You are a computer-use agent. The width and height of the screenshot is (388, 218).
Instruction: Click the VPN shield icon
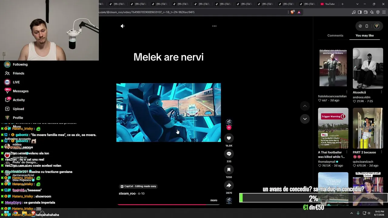pyautogui.click(x=378, y=12)
